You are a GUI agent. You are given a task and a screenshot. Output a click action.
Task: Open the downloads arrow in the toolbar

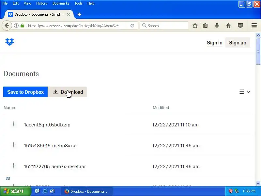(x=217, y=26)
